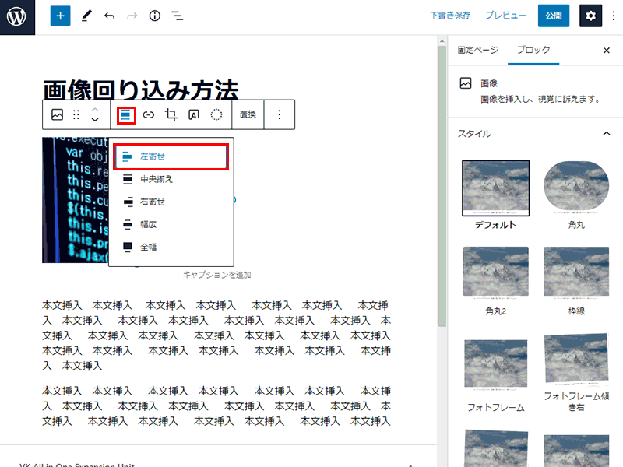Select the 角丸 image style thumbnail
This screenshot has height=467, width=623.
coord(576,188)
